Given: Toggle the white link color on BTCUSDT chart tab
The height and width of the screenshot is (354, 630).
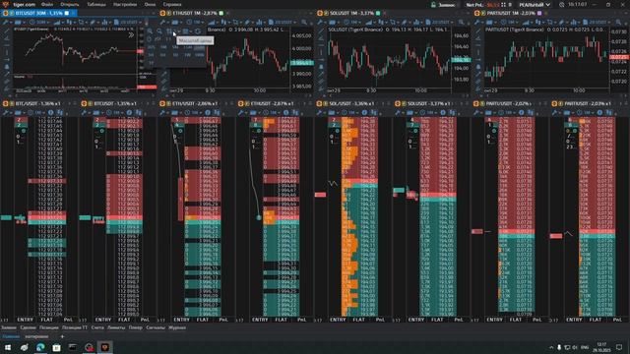Looking at the screenshot, I should 67,13.
